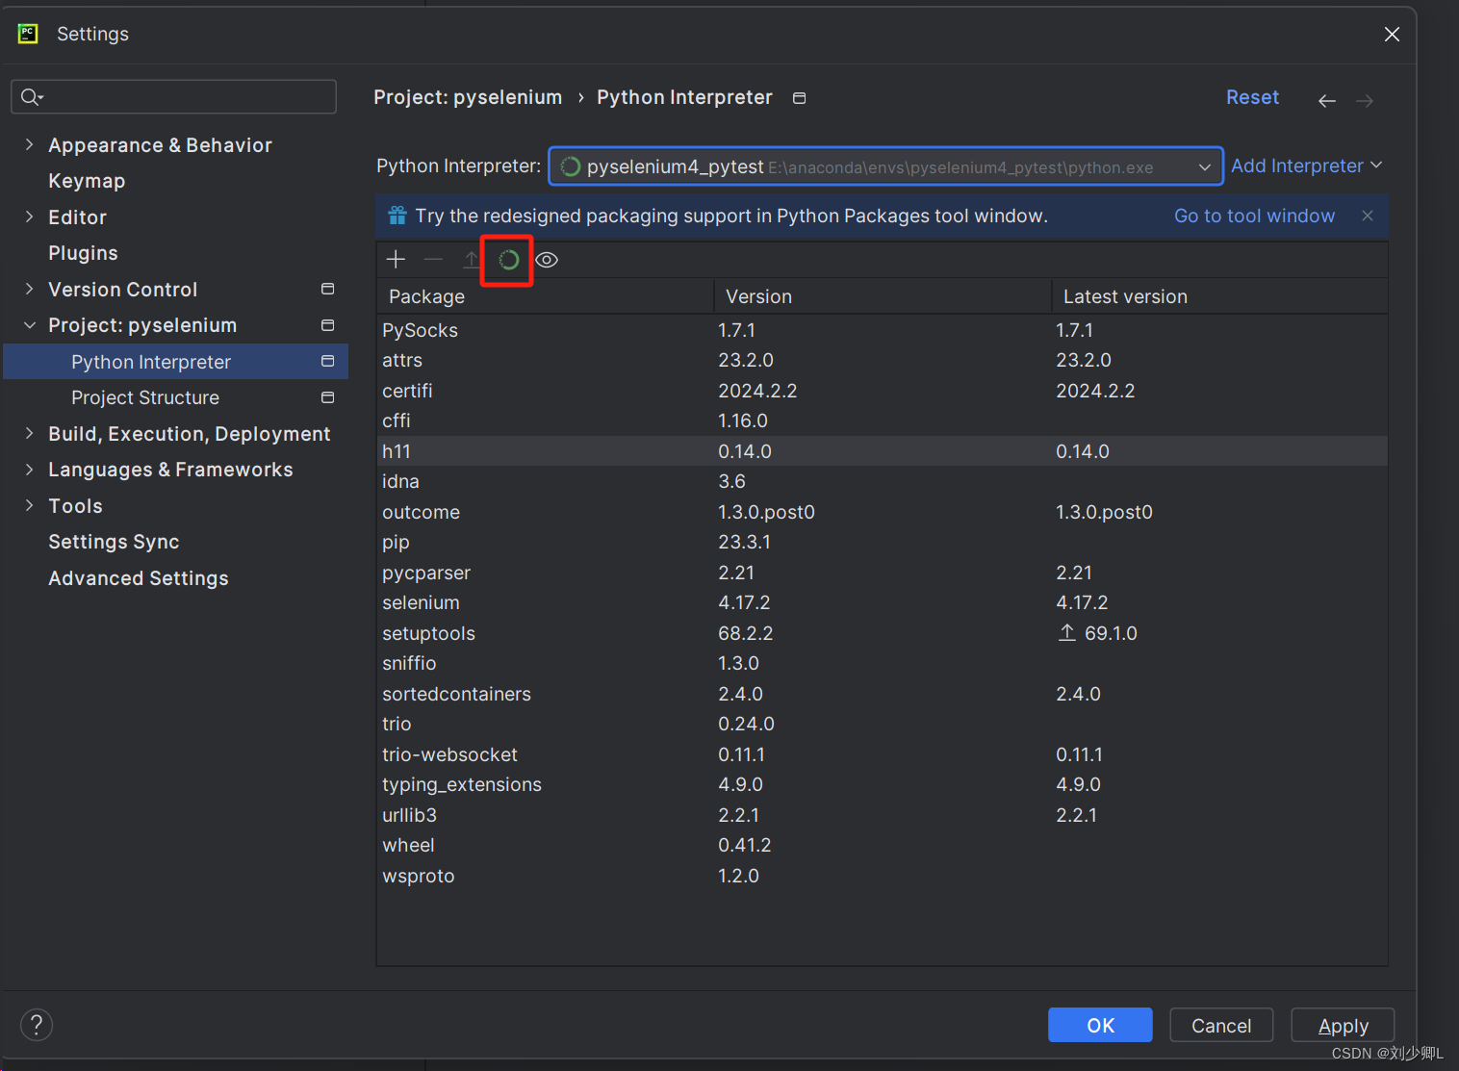Click the forward navigation arrow

(x=1365, y=100)
